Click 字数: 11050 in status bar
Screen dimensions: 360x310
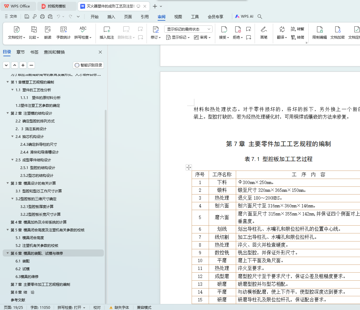coord(40,307)
